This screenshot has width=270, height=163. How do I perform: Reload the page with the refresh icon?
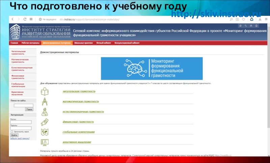pos(25,20)
